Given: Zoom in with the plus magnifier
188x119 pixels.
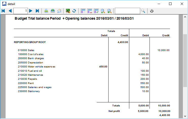Looking at the screenshot, I should coord(109,11).
